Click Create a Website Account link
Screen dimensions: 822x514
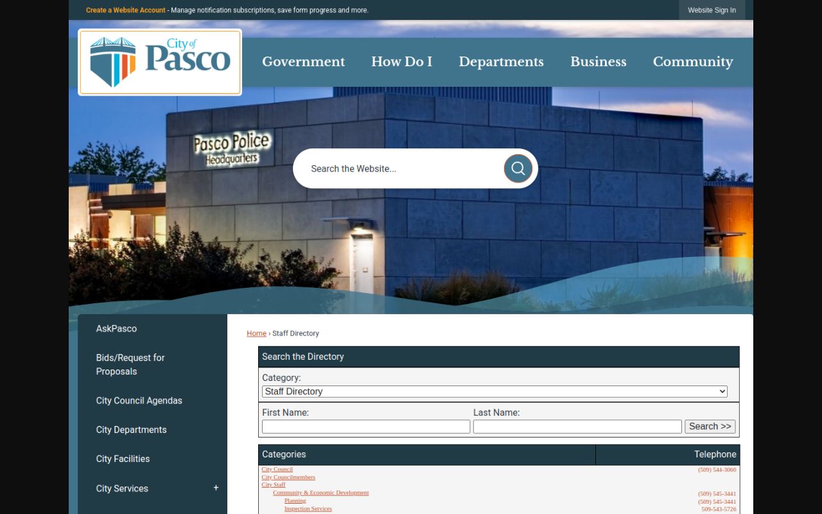click(x=126, y=10)
